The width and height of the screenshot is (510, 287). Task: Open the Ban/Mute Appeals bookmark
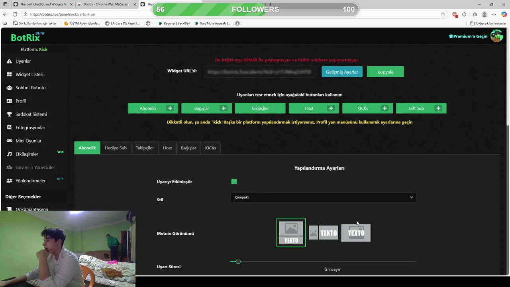coord(212,24)
